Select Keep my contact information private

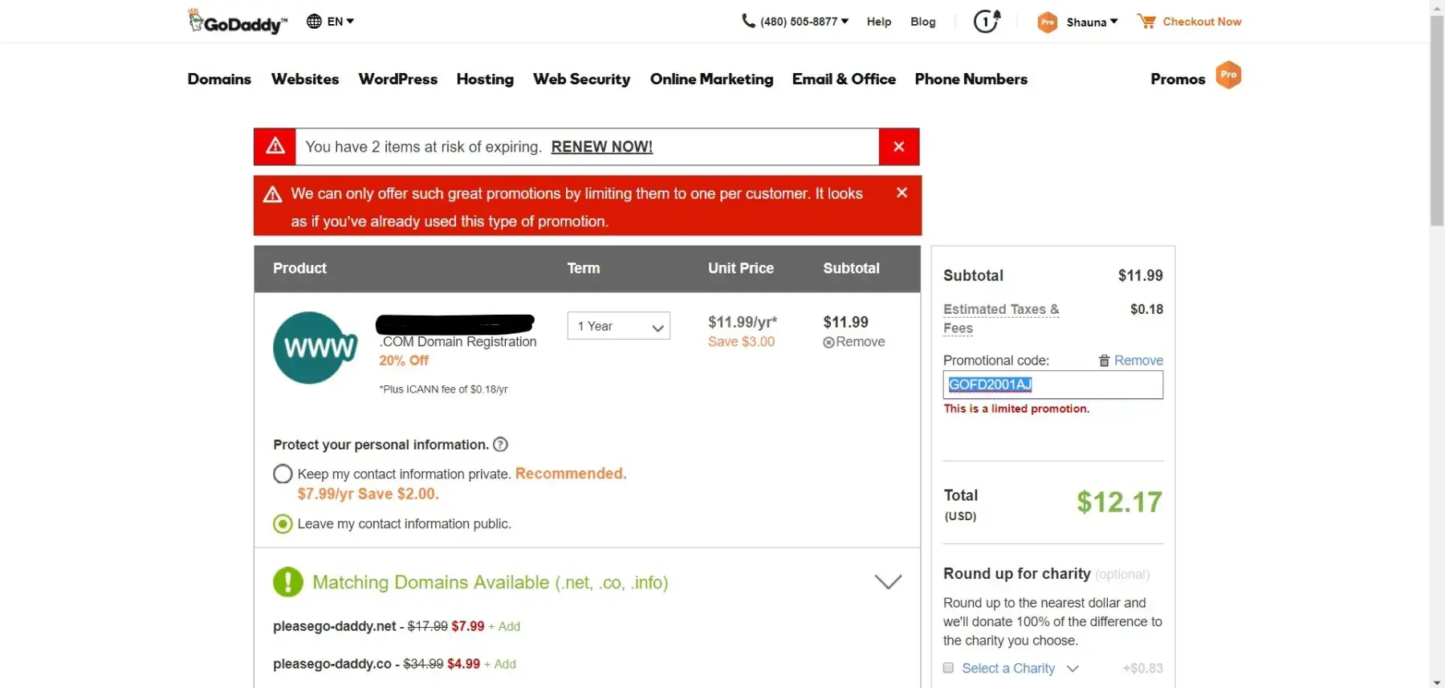click(283, 474)
